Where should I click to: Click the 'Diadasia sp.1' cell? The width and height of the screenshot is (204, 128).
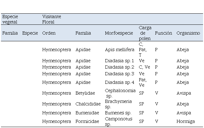119,61
